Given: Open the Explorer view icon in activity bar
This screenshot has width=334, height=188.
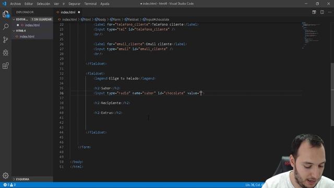Looking at the screenshot, I should [x=6, y=14].
